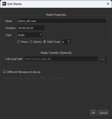This screenshot has width=112, height=119.
Task: Click the track count field showing 6
Action: pos(64,42)
